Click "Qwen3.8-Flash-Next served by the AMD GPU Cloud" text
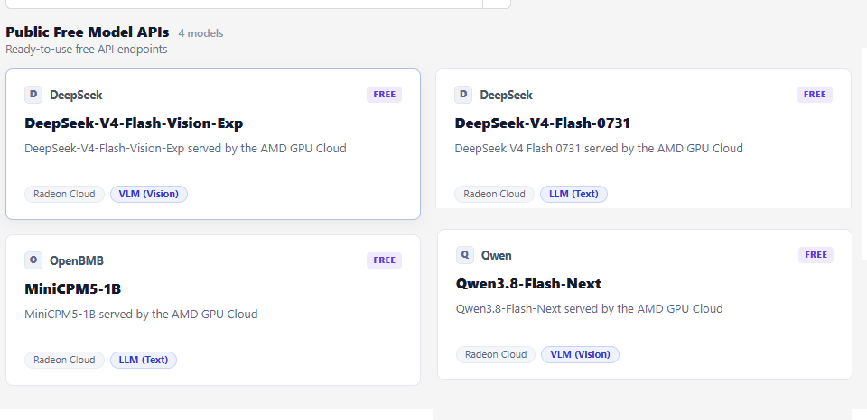867x420 pixels. click(590, 309)
